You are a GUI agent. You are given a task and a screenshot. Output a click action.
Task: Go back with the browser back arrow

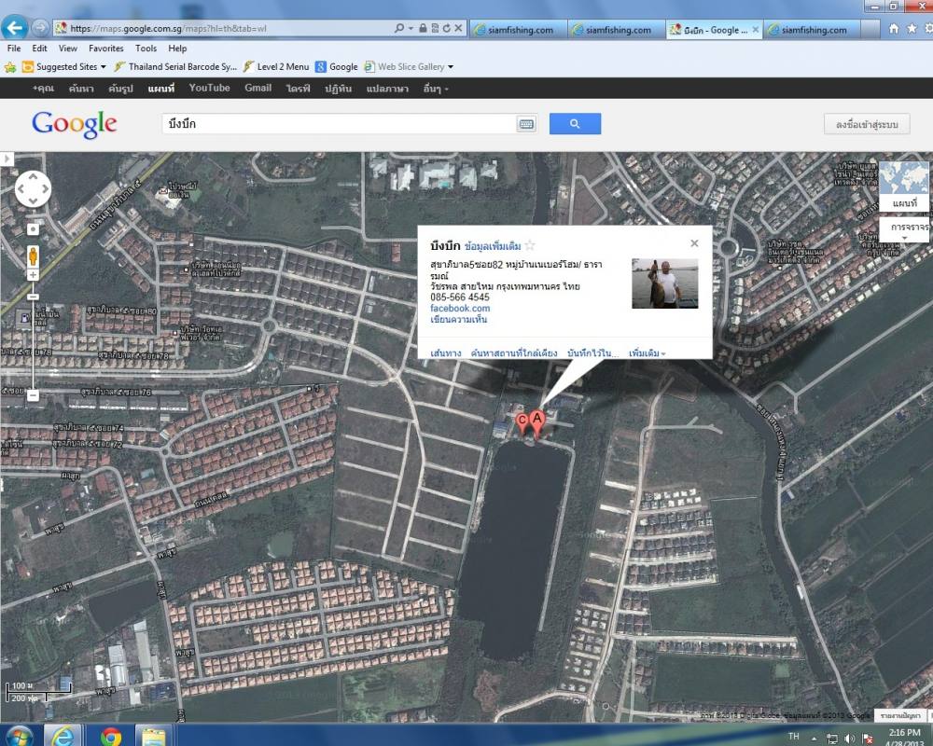(x=14, y=27)
